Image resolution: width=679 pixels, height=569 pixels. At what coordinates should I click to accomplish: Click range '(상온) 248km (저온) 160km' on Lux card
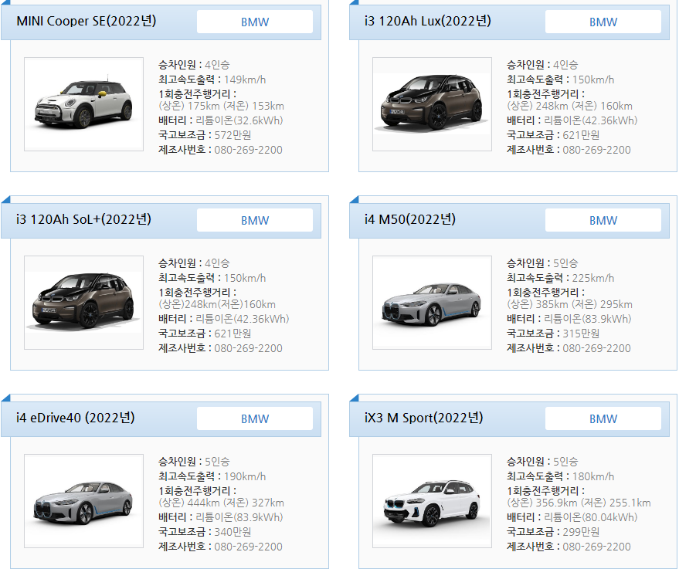[569, 106]
